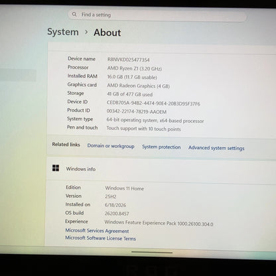This screenshot has width=276, height=276.
Task: Open the Microsoft Services Agreement link
Action: [x=97, y=231]
